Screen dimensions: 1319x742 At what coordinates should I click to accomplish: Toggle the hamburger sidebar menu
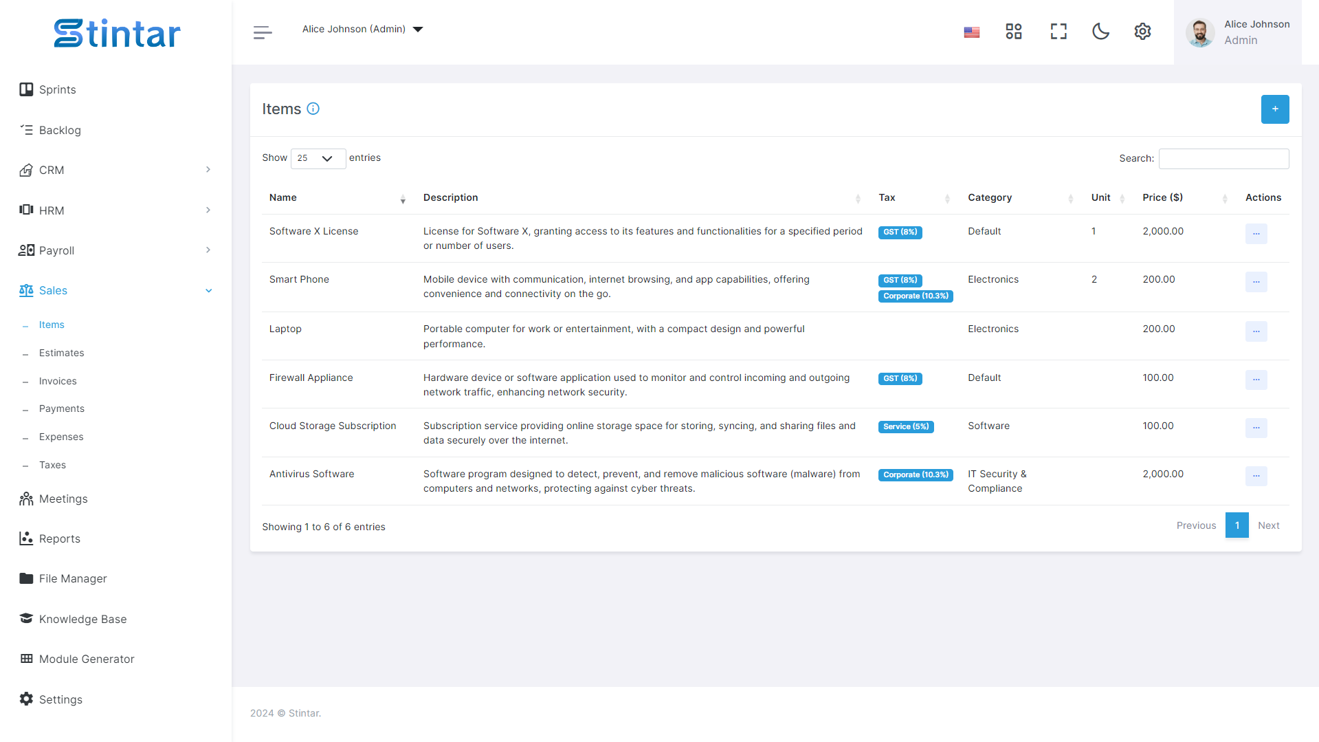(263, 32)
